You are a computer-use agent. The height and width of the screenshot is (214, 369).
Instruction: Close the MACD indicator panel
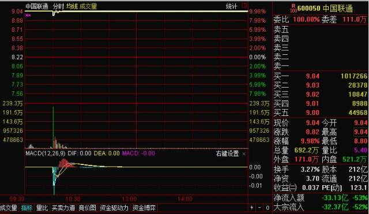click(x=244, y=154)
